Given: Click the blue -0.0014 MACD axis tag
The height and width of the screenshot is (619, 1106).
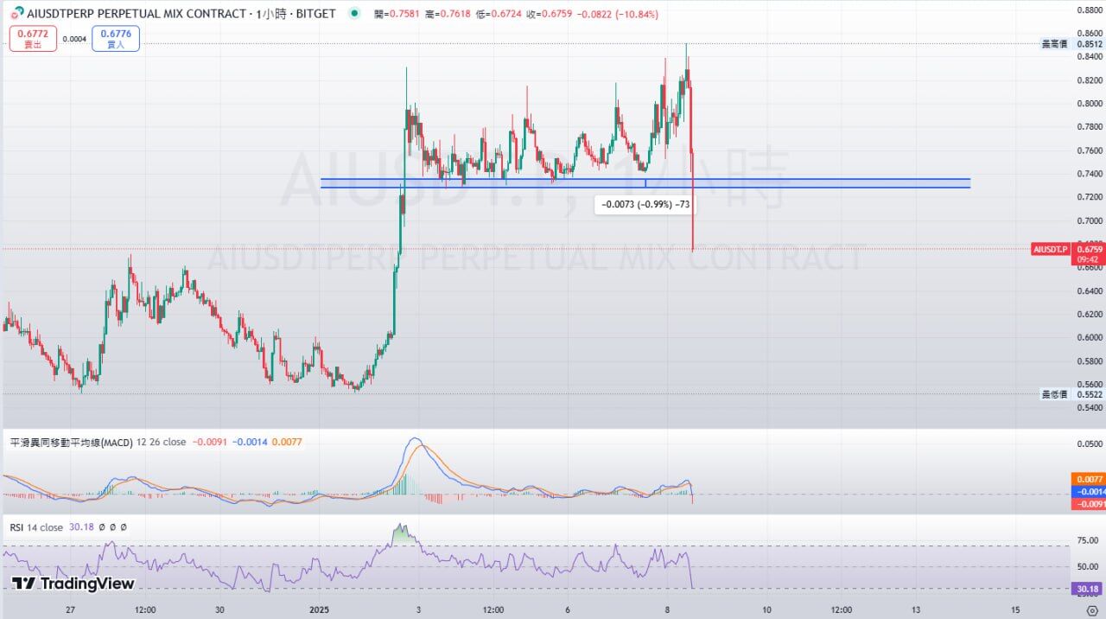Looking at the screenshot, I should (1088, 491).
